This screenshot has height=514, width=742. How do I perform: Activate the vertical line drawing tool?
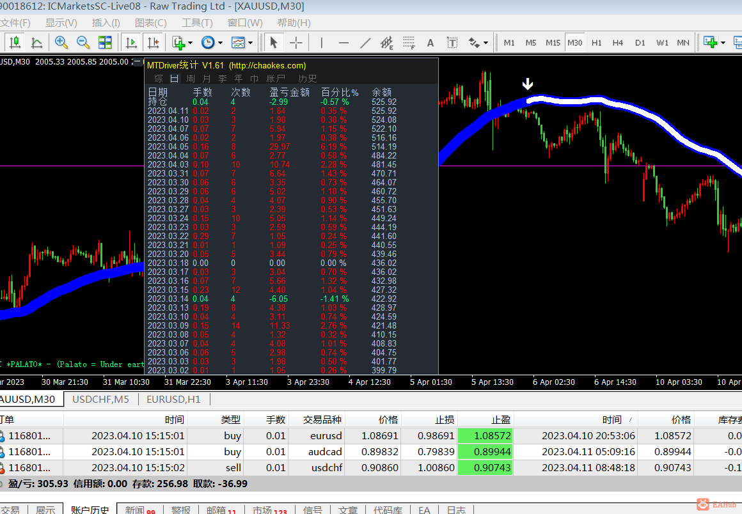pyautogui.click(x=320, y=43)
